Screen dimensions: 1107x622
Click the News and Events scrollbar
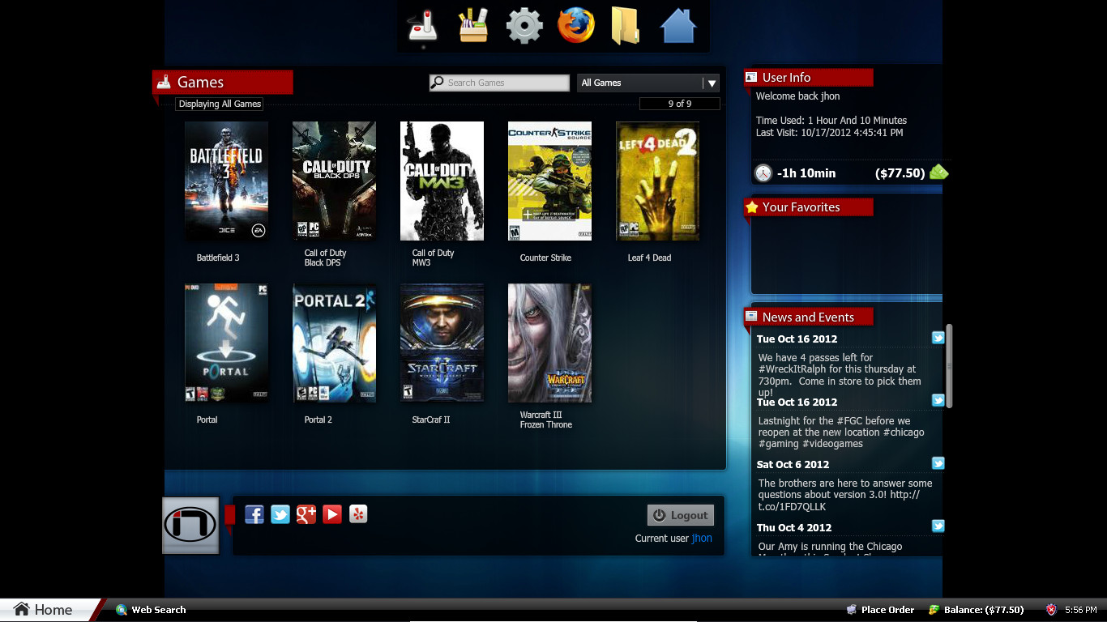pyautogui.click(x=949, y=366)
